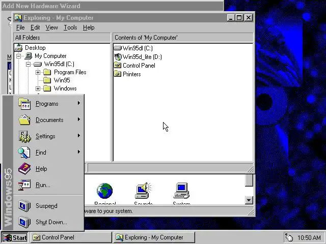The width and height of the screenshot is (326, 244).
Task: Open the Help menu in Explorer
Action: tap(89, 27)
